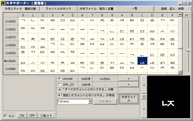Select the glyph cell at U+EE90 column E

click(x=162, y=53)
